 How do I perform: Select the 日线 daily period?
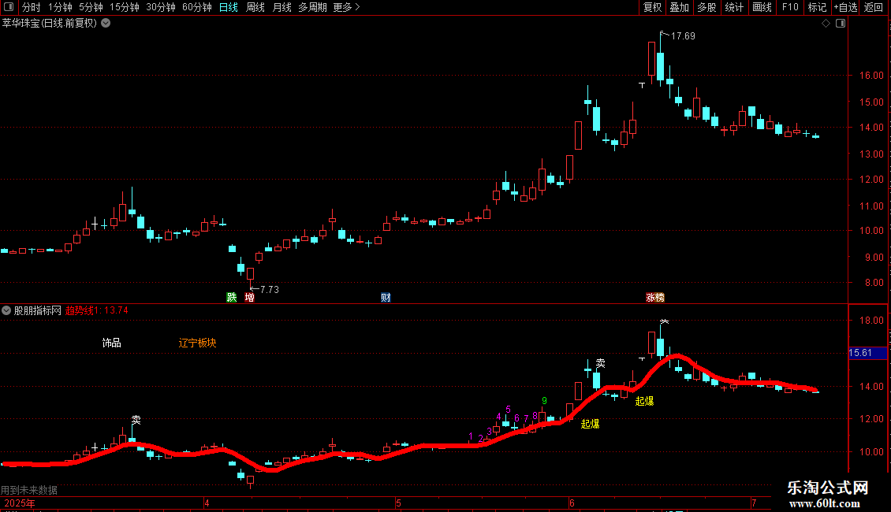[x=229, y=7]
